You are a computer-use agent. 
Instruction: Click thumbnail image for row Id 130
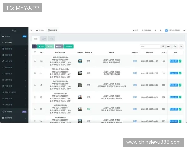[x=80, y=73]
